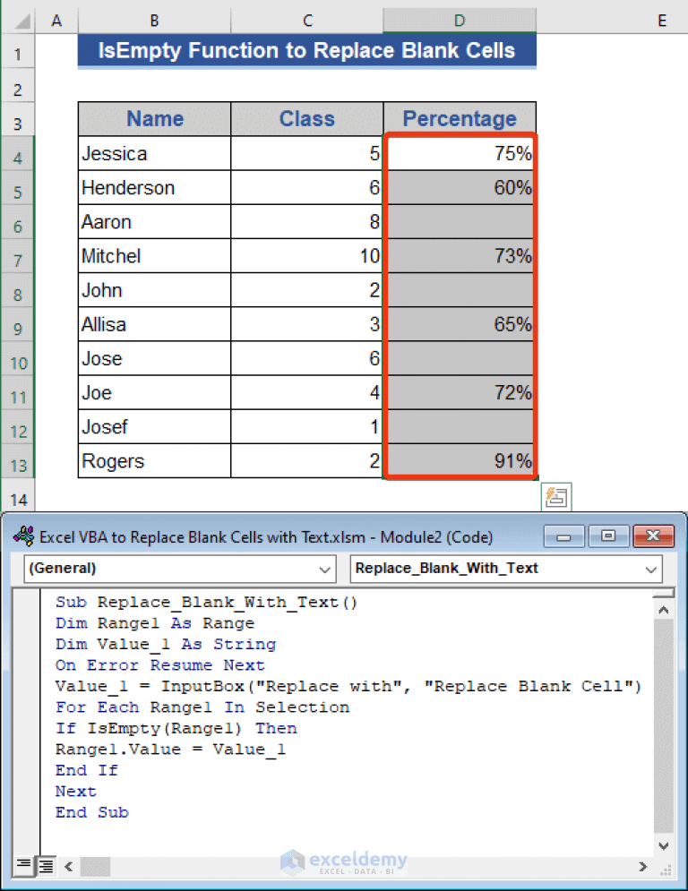This screenshot has height=891, width=688.
Task: Click Mitchel's class value 10
Action: point(307,256)
